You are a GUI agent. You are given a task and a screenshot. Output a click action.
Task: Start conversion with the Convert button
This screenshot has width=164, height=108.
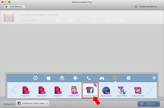149,104
